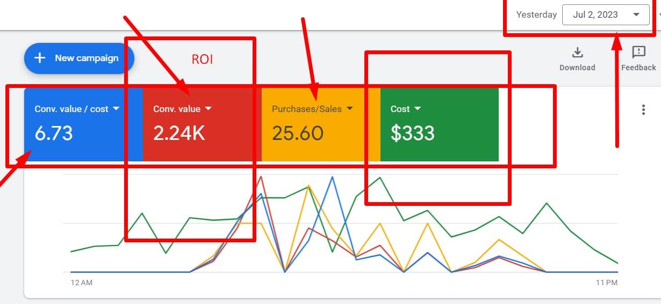
Task: Click the Yesterday date range label
Action: (536, 15)
